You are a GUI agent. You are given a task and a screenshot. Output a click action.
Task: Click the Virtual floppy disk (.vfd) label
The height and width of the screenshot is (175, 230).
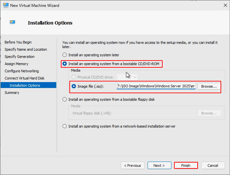tap(92, 113)
